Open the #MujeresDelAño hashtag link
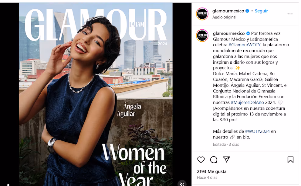 247,102
